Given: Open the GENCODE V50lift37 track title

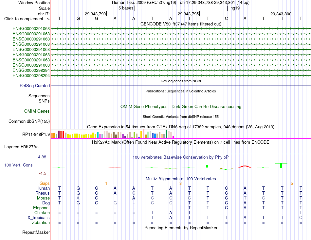Looking at the screenshot, I should 181,24.
